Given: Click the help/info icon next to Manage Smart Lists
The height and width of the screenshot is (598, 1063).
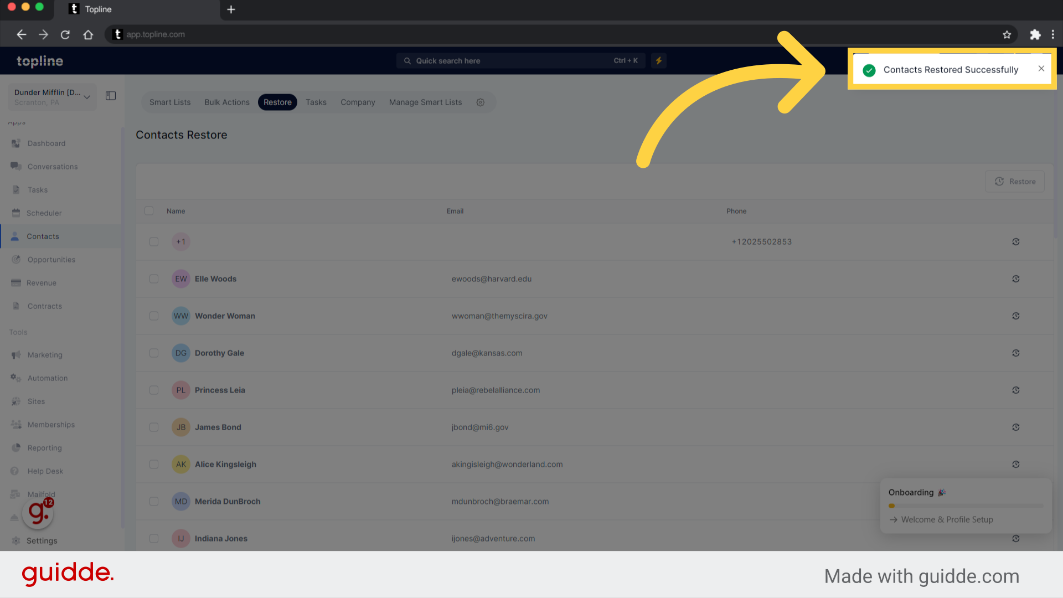Looking at the screenshot, I should [481, 102].
